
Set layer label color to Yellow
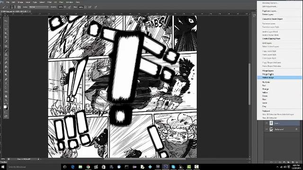click(x=279, y=93)
